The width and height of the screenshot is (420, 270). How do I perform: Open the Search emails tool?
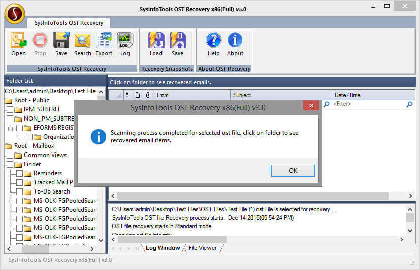[82, 41]
